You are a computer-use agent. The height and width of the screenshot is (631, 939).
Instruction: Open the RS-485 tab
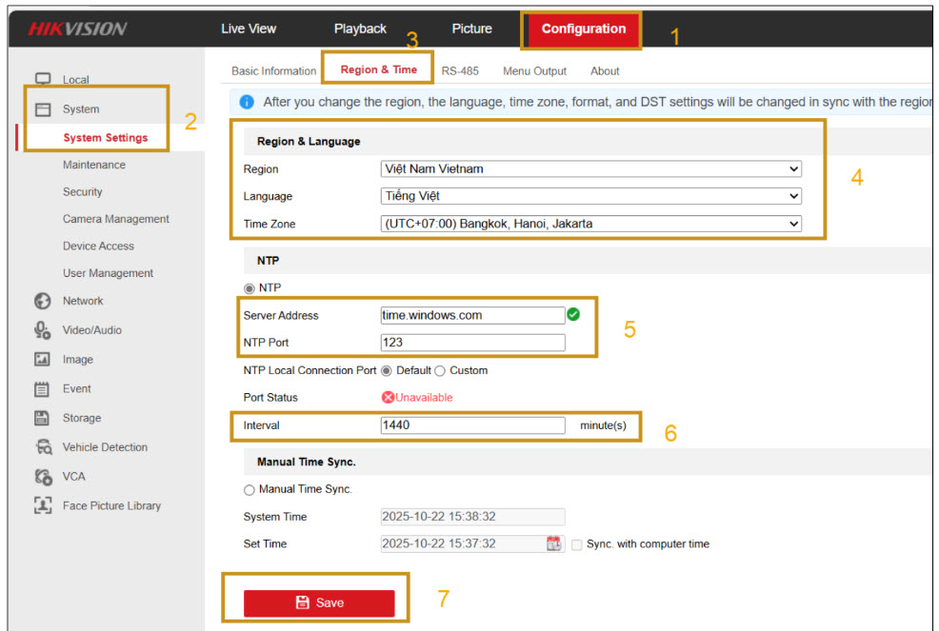point(460,70)
